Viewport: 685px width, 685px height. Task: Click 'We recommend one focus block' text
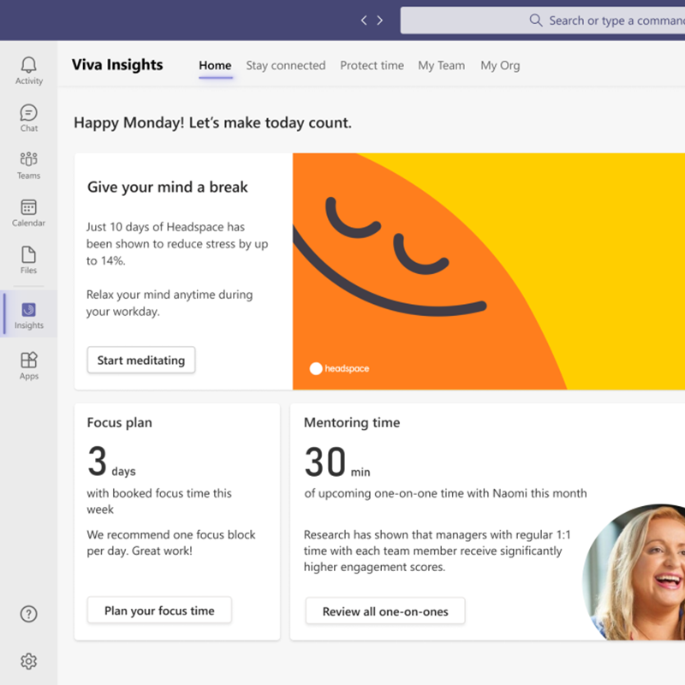pyautogui.click(x=170, y=543)
